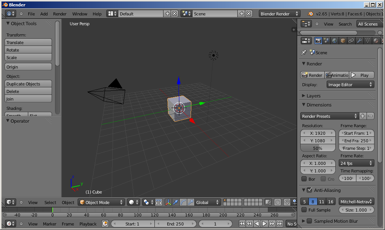
Task: Set anti-aliasing samples to 16
Action: (331, 202)
